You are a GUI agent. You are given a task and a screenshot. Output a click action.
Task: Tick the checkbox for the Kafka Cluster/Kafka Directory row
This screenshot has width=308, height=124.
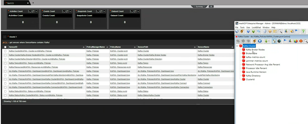point(5,59)
